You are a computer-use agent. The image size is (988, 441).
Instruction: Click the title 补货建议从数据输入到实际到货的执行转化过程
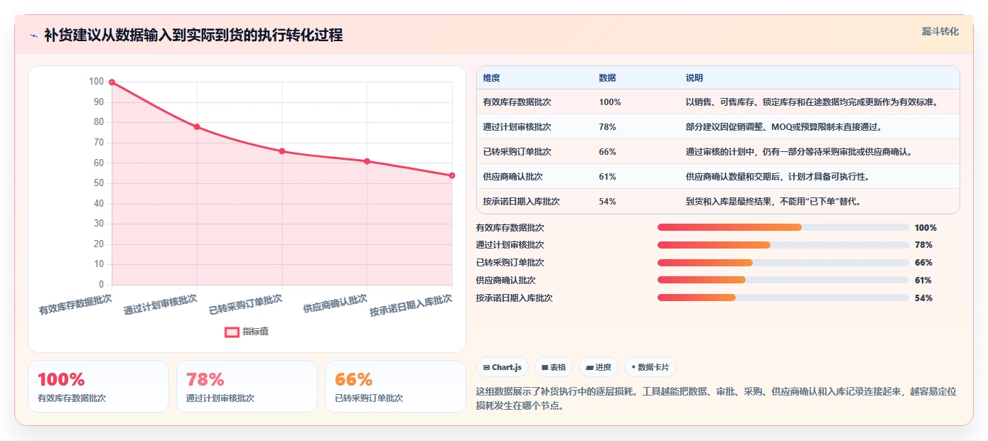tap(193, 36)
